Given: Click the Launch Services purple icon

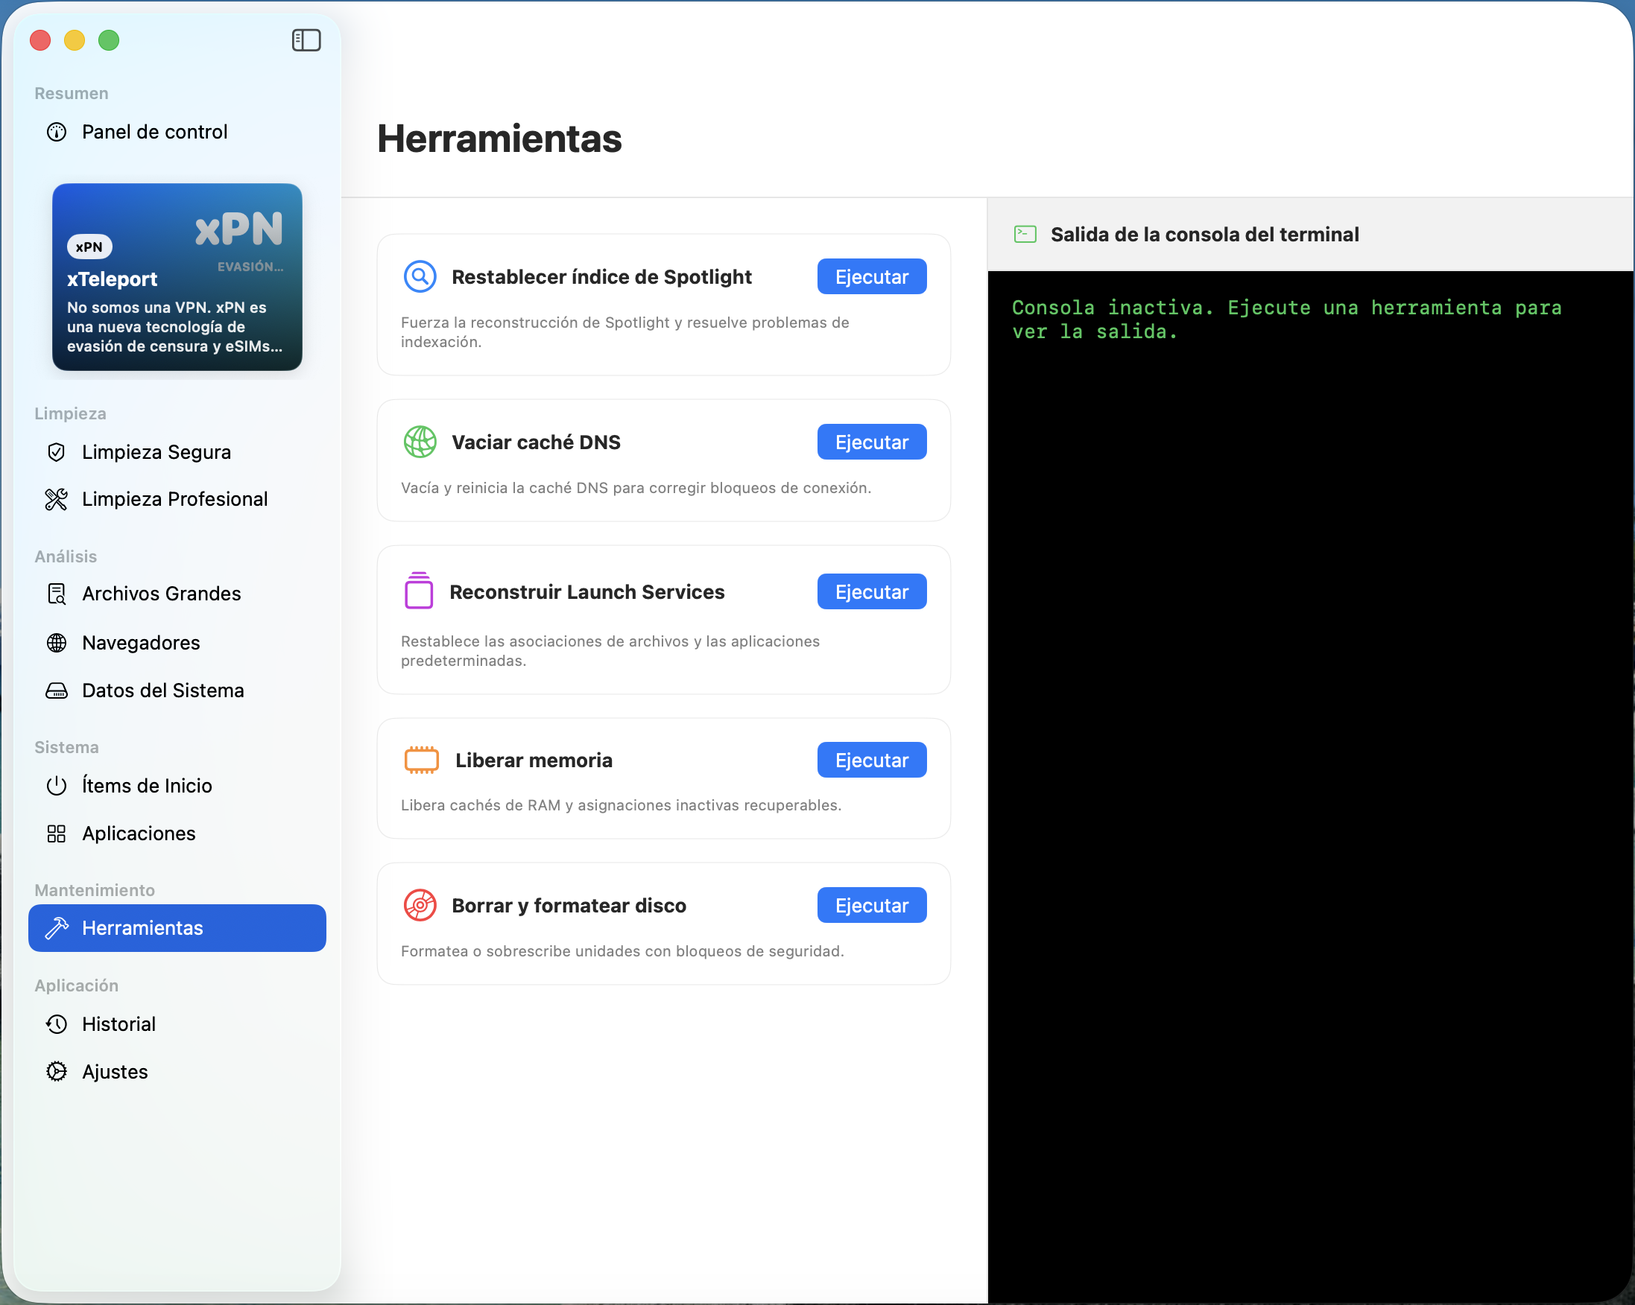Looking at the screenshot, I should pos(419,591).
